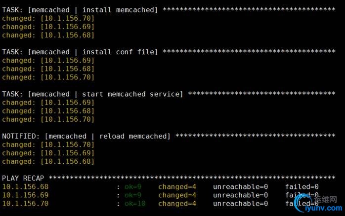
Task: Click changed=4 in the 10.1.156.68 recap row
Action: pyautogui.click(x=177, y=187)
